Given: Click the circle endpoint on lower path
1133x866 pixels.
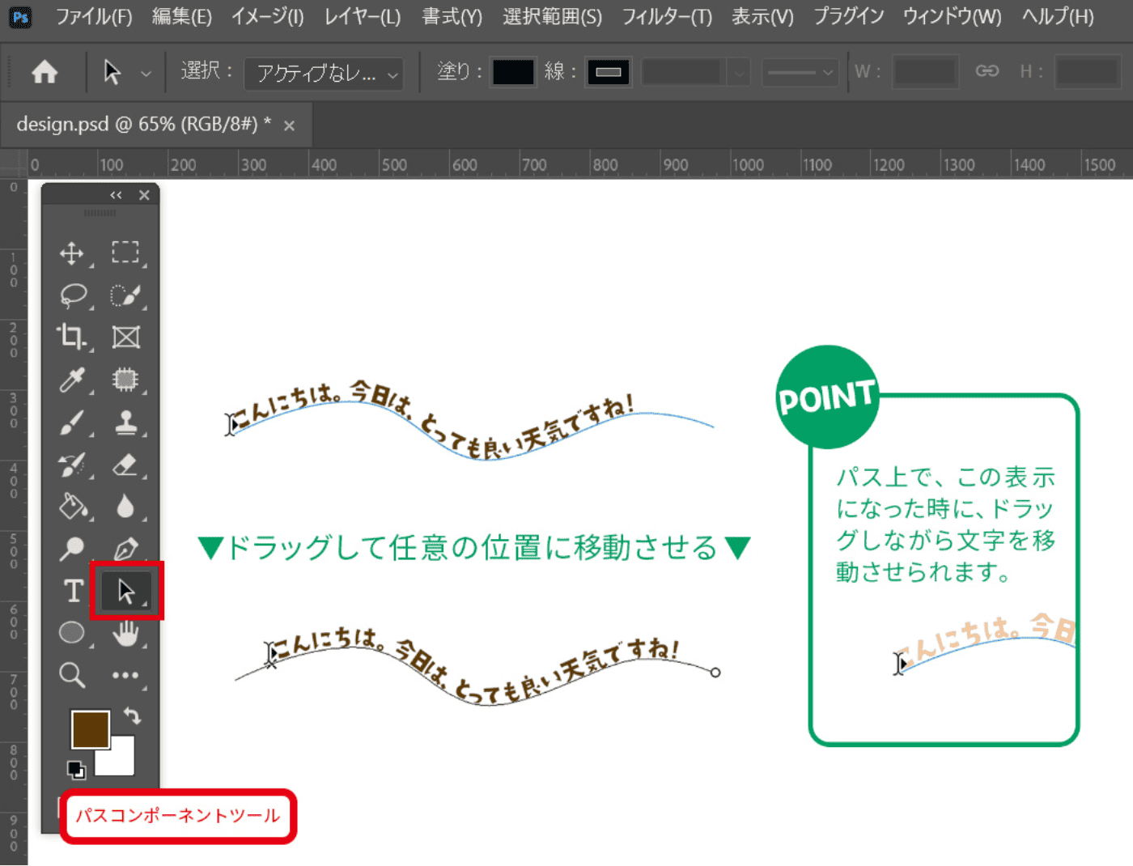Looking at the screenshot, I should click(715, 673).
